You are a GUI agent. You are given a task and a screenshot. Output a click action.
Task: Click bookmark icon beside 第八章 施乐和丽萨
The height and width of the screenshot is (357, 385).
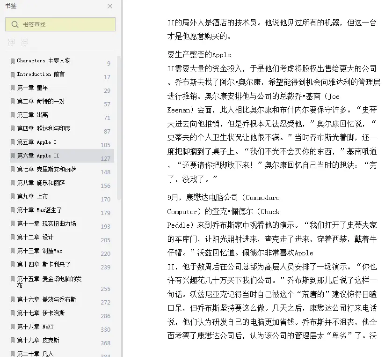(x=13, y=183)
